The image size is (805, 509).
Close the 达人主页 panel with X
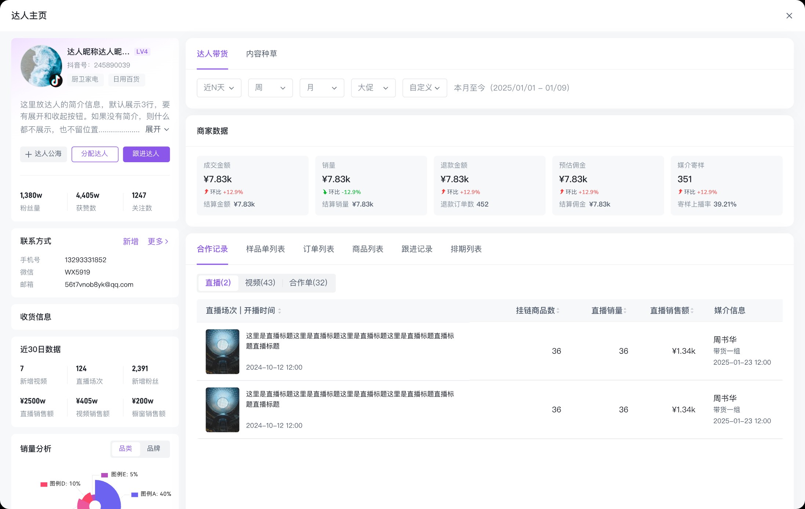(789, 16)
